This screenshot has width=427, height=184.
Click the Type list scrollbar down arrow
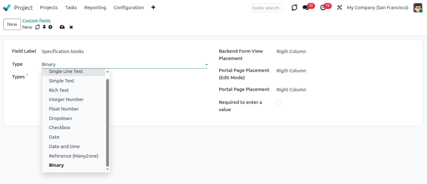(107, 169)
